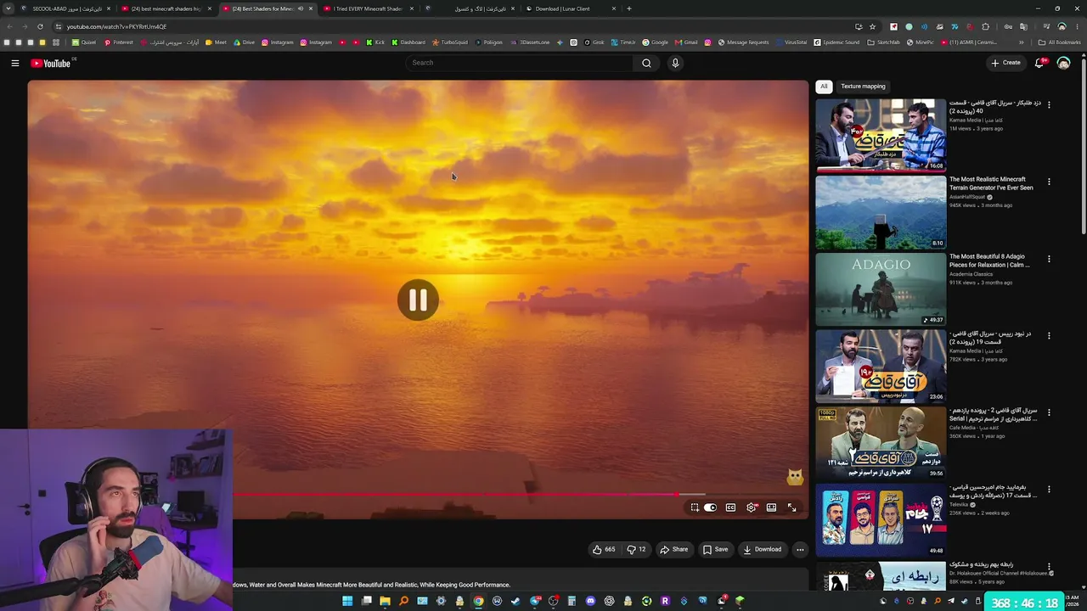Open the Drive bookmark

click(244, 42)
